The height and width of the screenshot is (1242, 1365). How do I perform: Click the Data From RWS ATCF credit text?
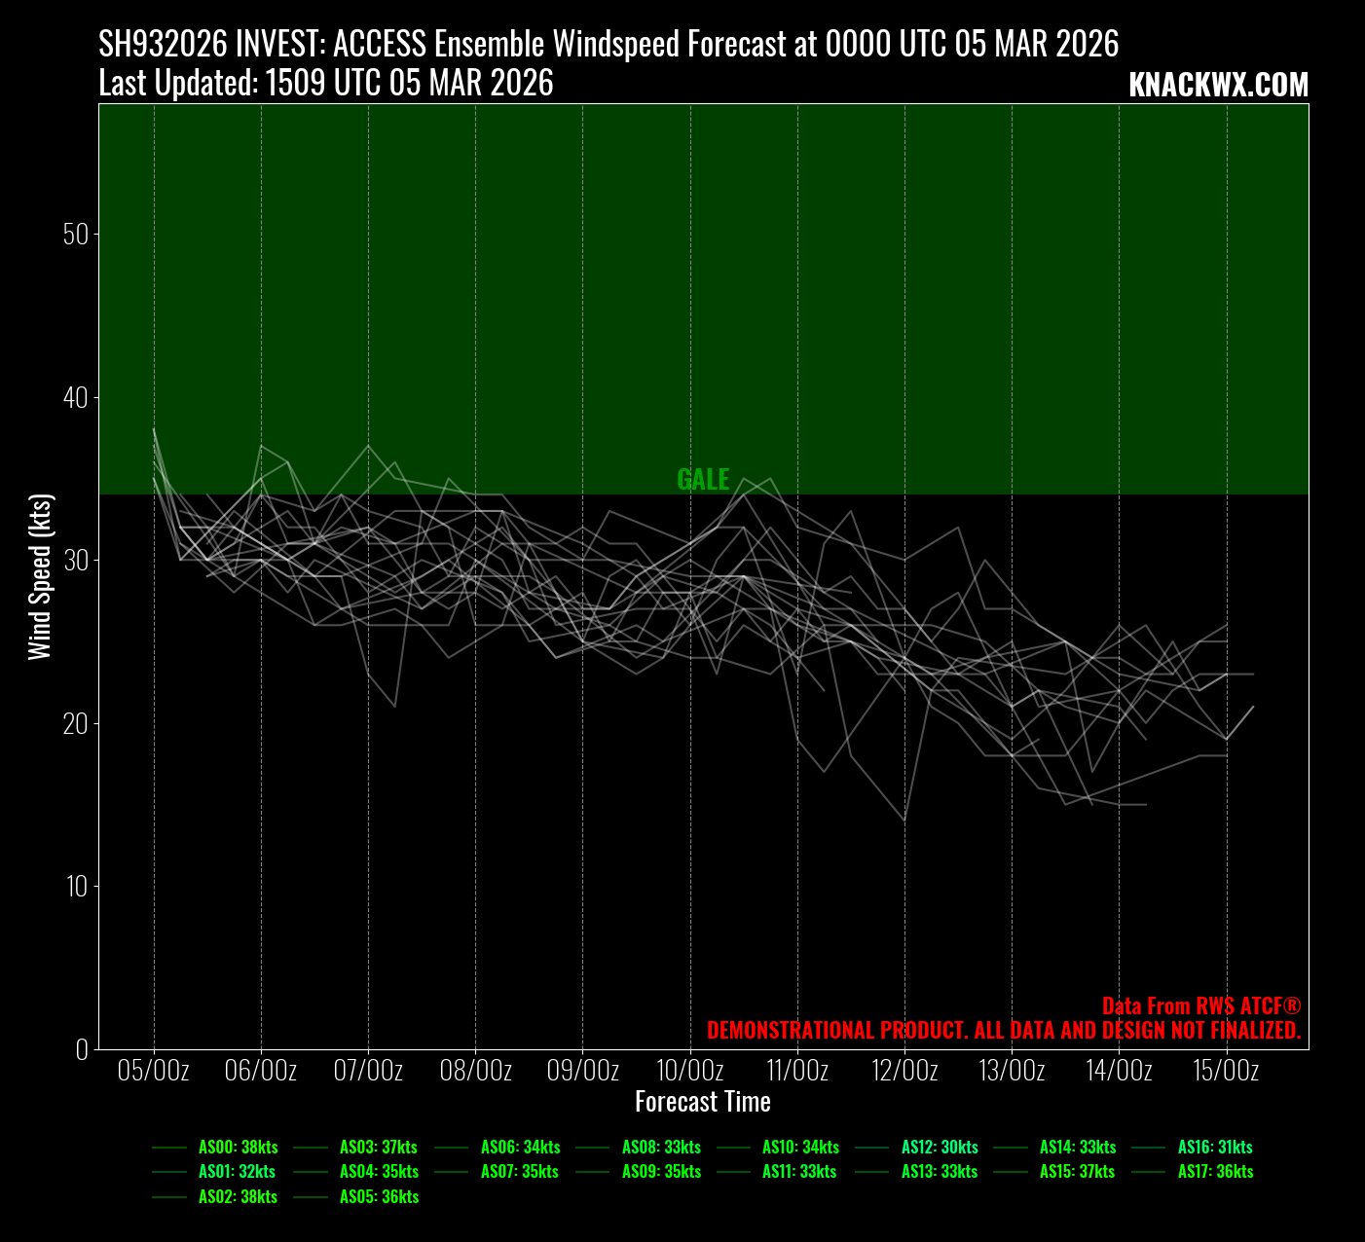(1201, 1006)
